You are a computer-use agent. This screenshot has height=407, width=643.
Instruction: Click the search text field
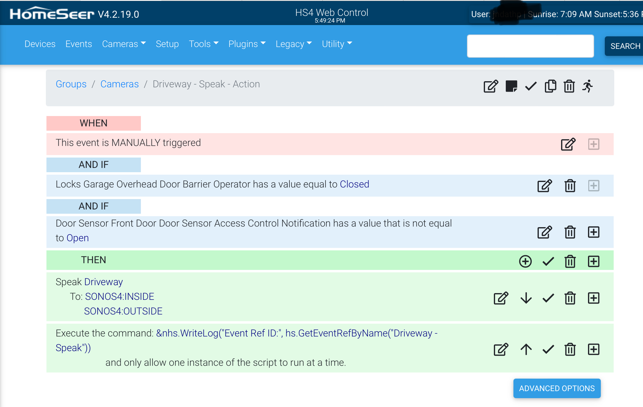pos(530,46)
